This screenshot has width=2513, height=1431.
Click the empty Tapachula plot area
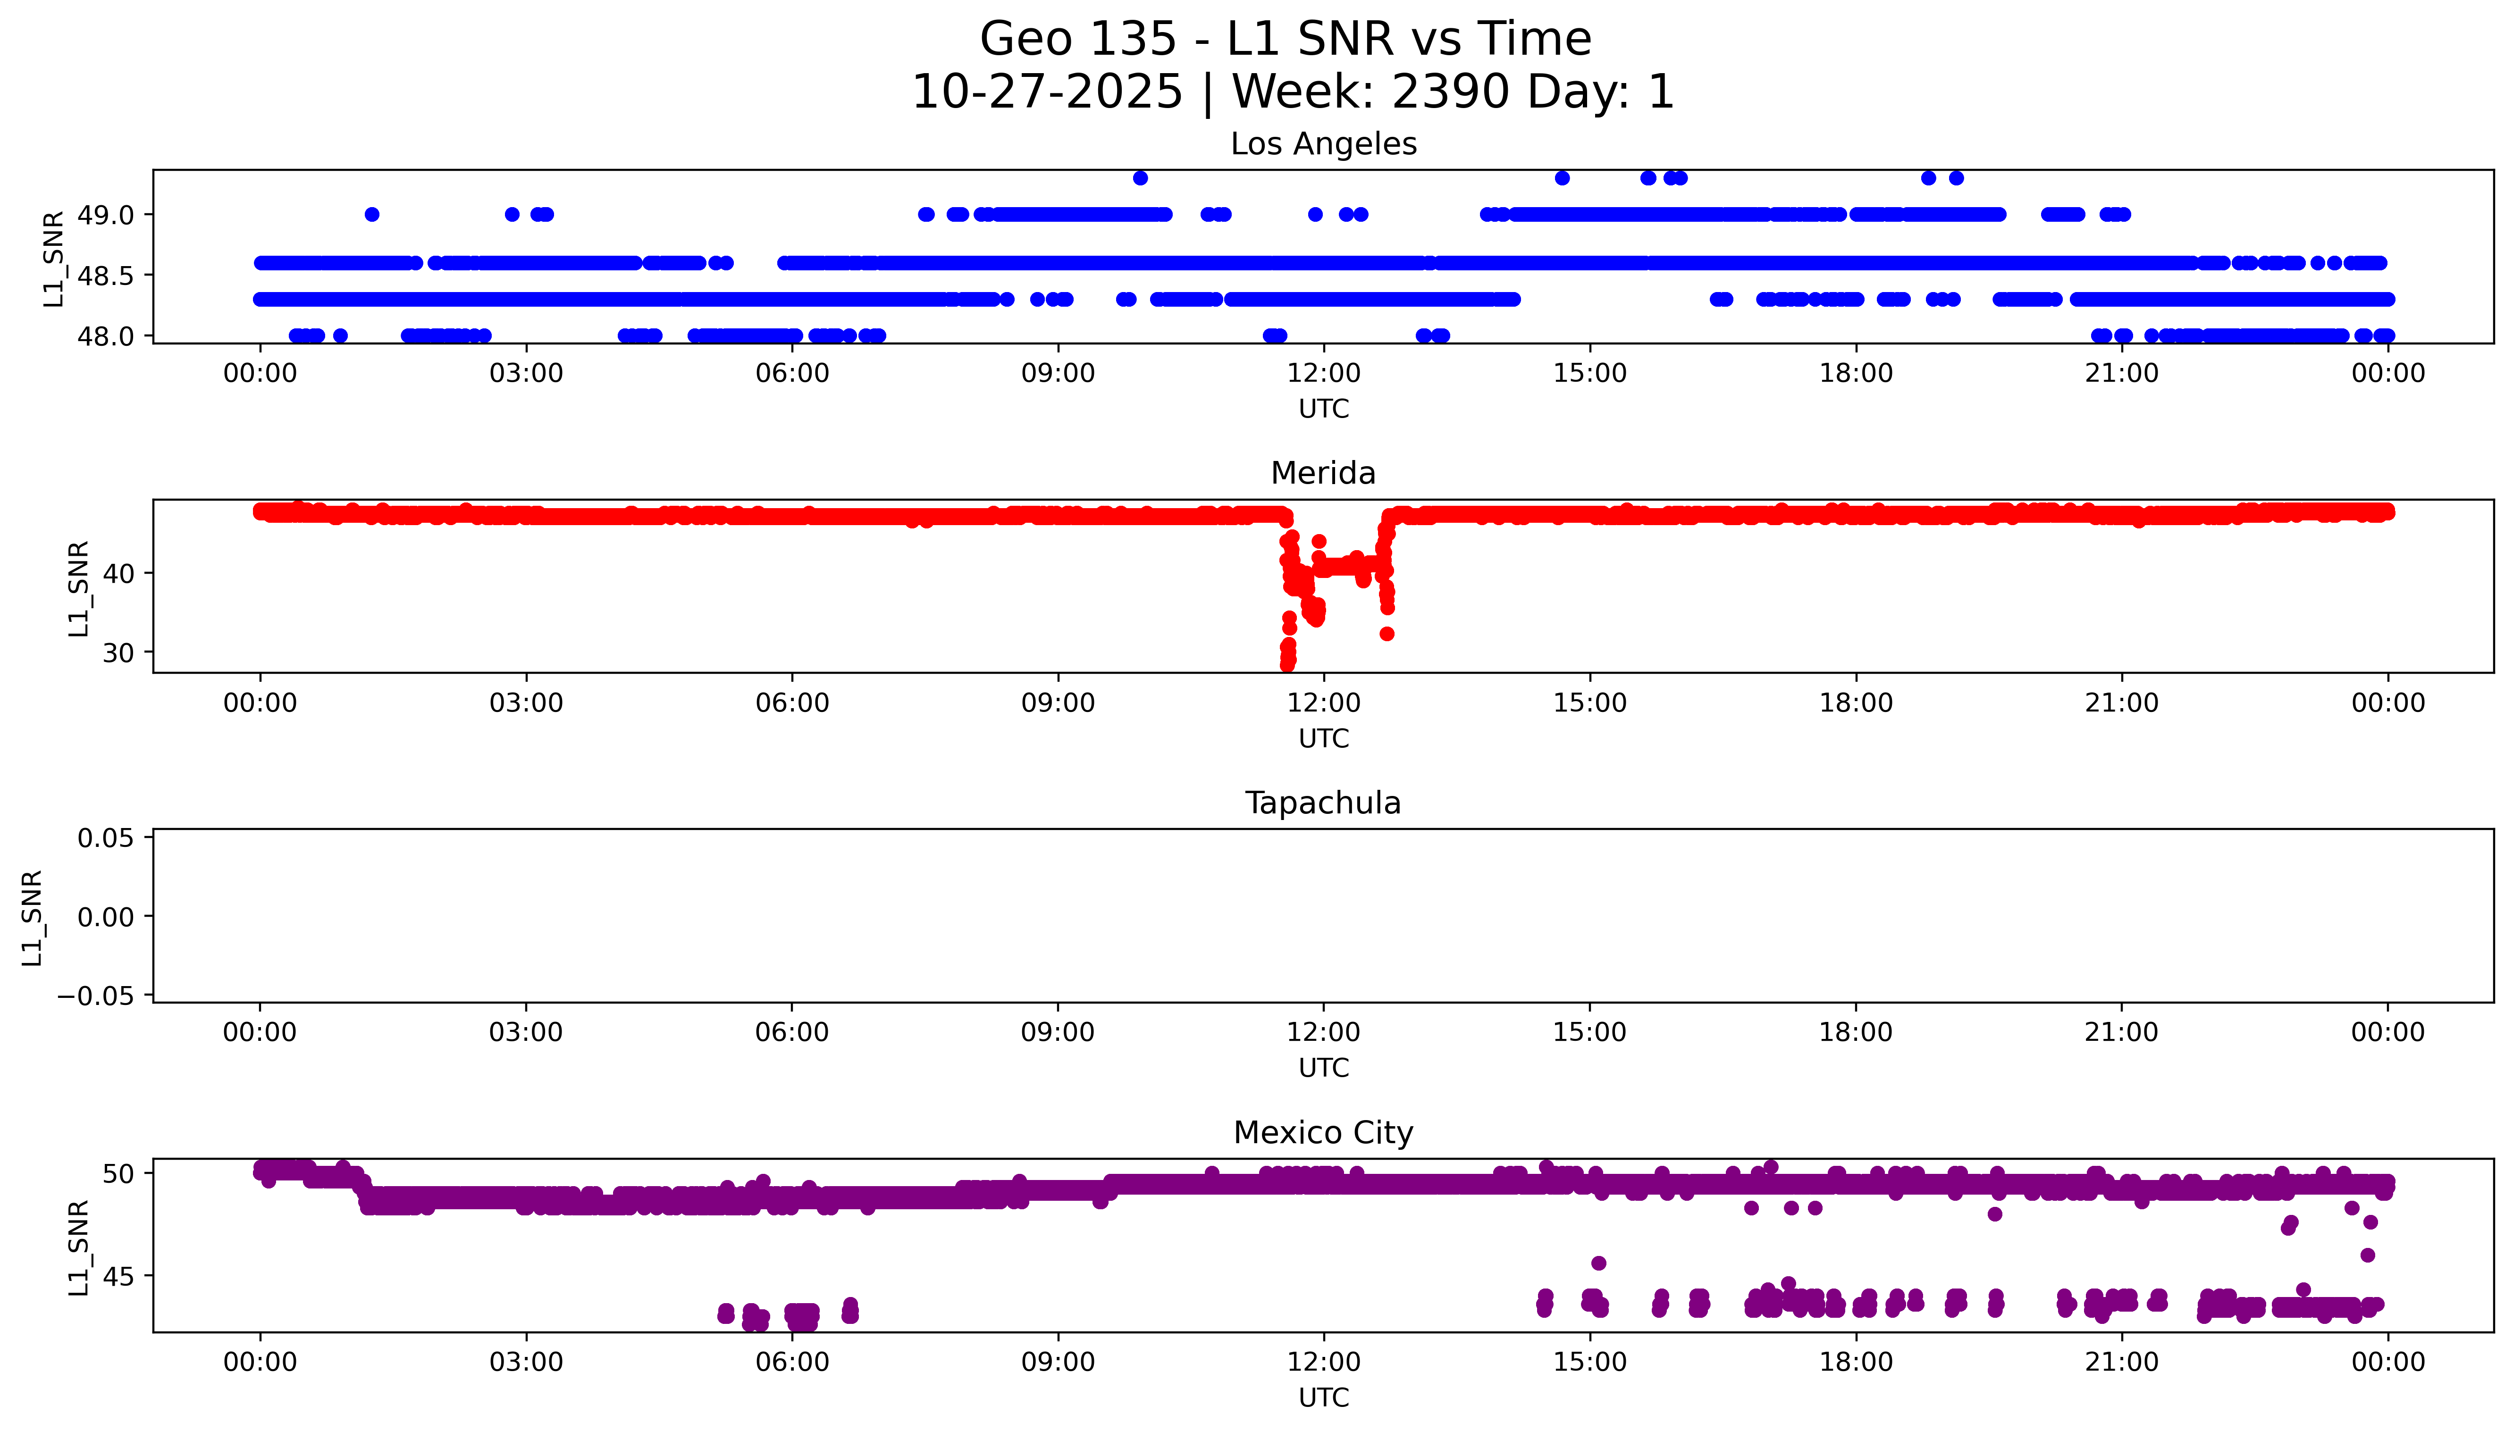click(x=1323, y=916)
